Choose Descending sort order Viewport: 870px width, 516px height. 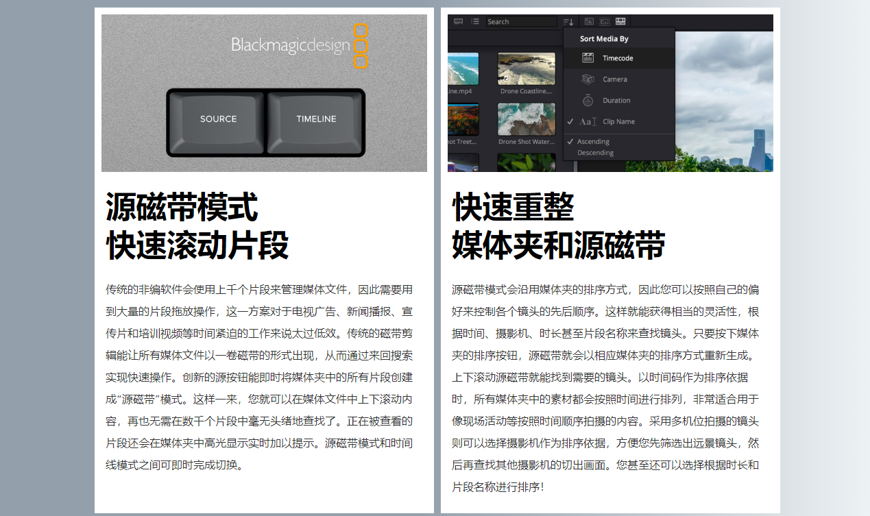pos(595,153)
